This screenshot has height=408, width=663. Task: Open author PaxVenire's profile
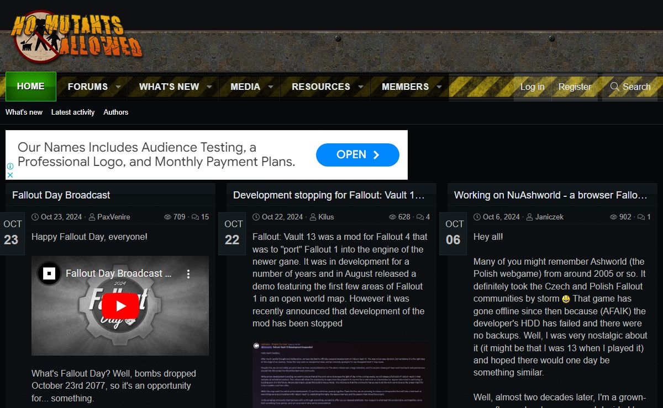[114, 217]
